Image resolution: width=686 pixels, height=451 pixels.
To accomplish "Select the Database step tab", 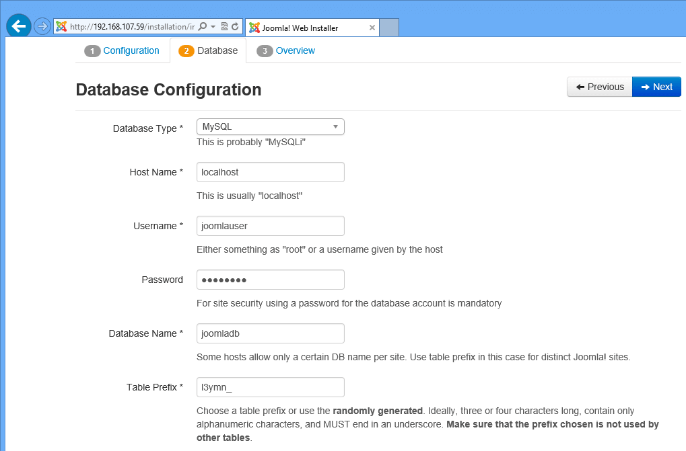I will tap(208, 50).
